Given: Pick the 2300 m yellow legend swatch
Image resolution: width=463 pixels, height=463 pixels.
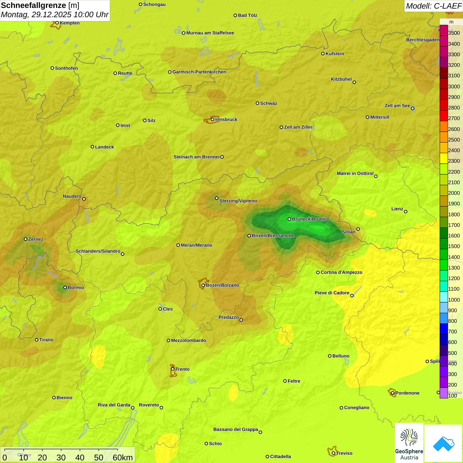Looking at the screenshot, I should (x=444, y=158).
